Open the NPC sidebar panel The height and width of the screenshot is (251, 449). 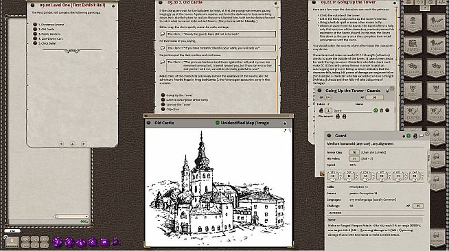tap(413, 91)
